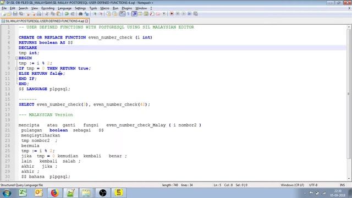Click the New file toolbar icon
The width and height of the screenshot is (352, 198).
point(4,14)
